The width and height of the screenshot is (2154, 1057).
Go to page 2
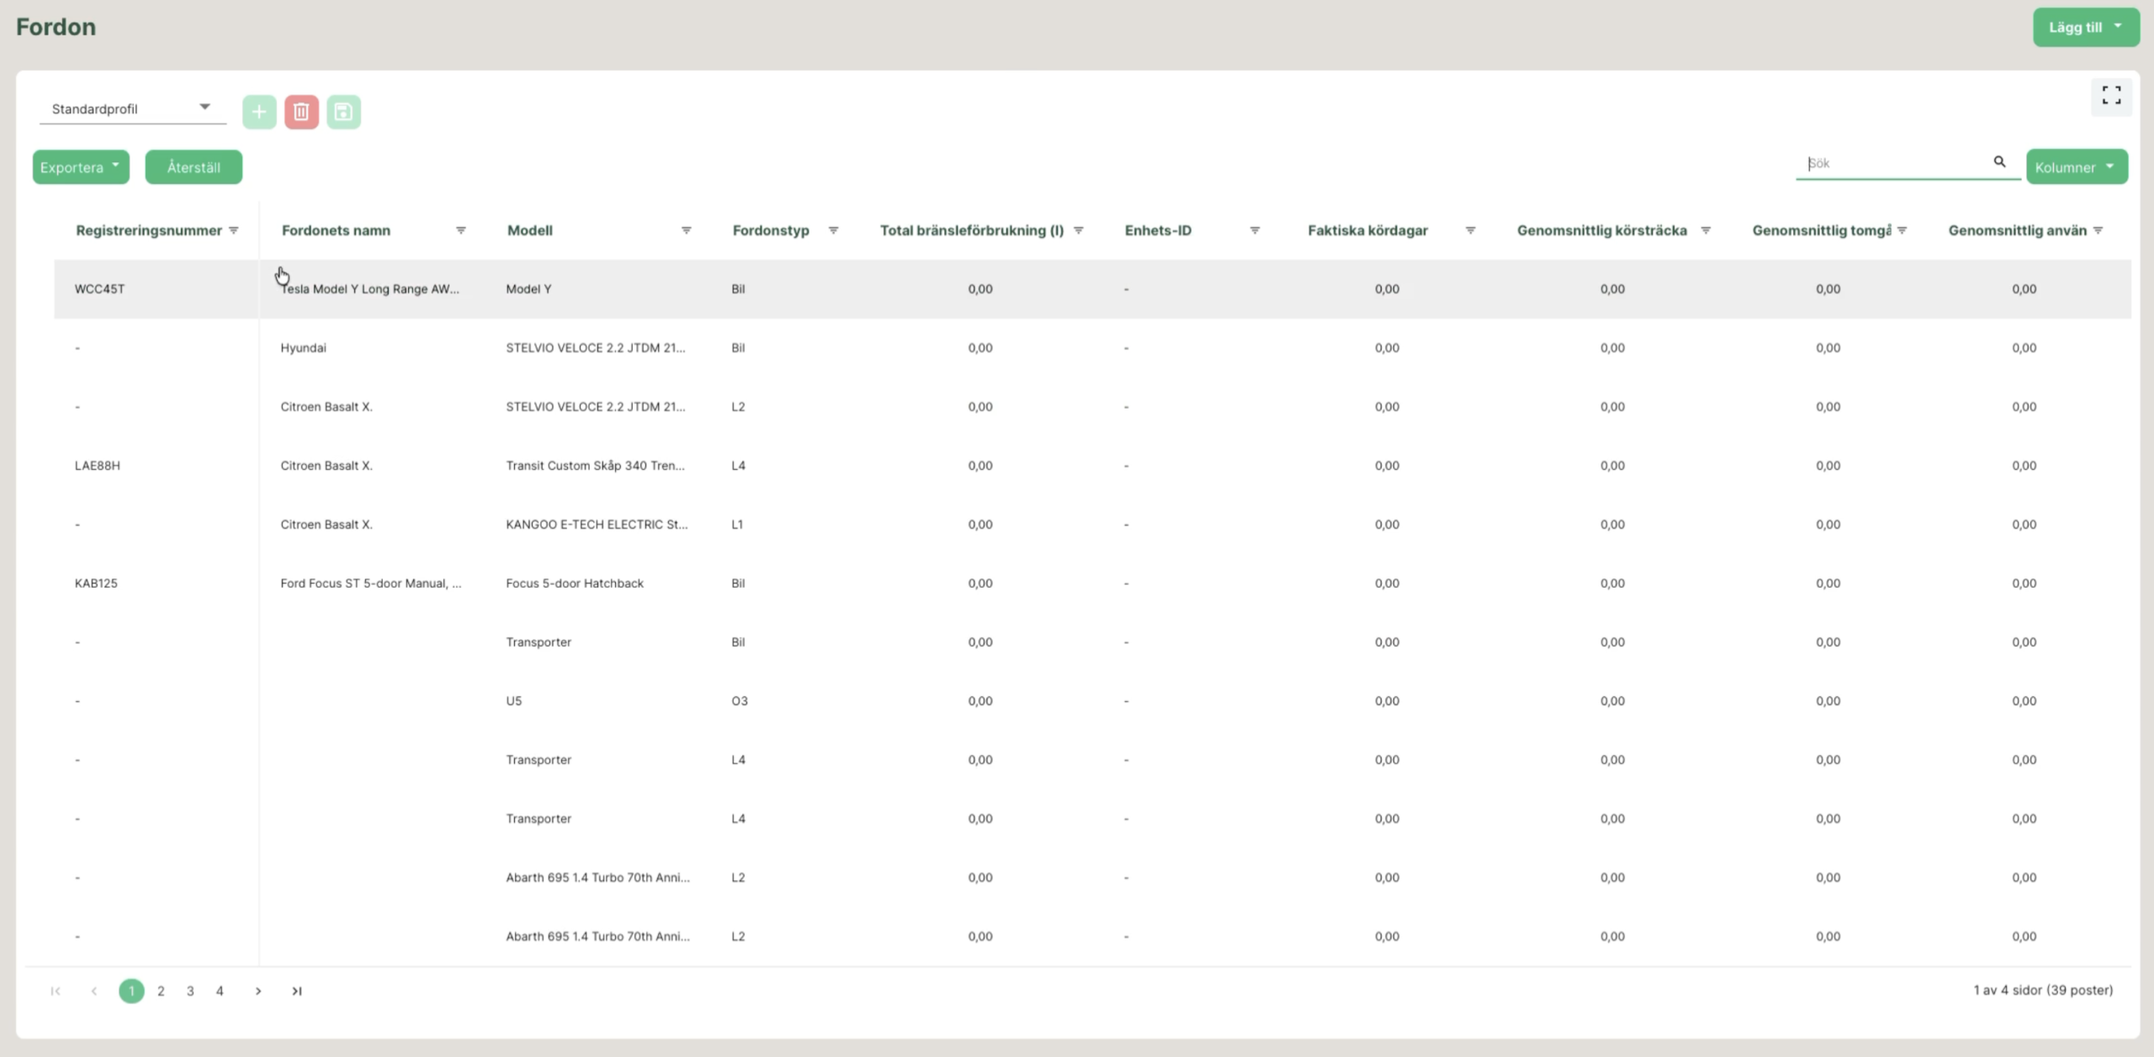click(x=161, y=991)
